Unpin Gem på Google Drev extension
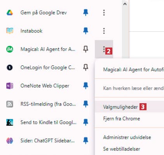This screenshot has width=164, height=155. [85, 12]
